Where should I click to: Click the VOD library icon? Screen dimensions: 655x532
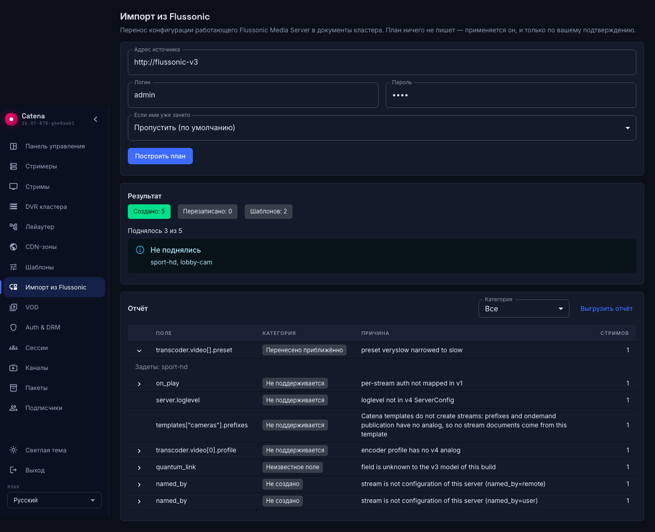tap(14, 307)
